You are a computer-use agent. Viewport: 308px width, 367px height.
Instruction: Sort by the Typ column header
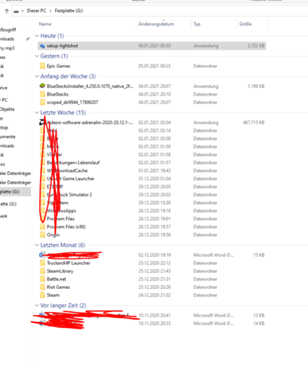point(197,24)
